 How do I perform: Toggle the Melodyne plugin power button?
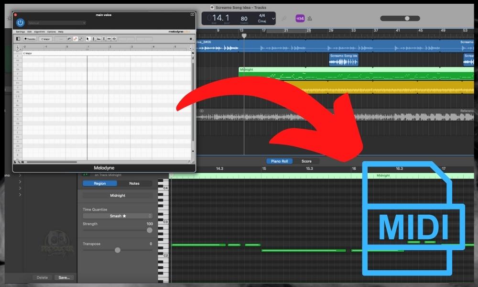tap(20, 22)
